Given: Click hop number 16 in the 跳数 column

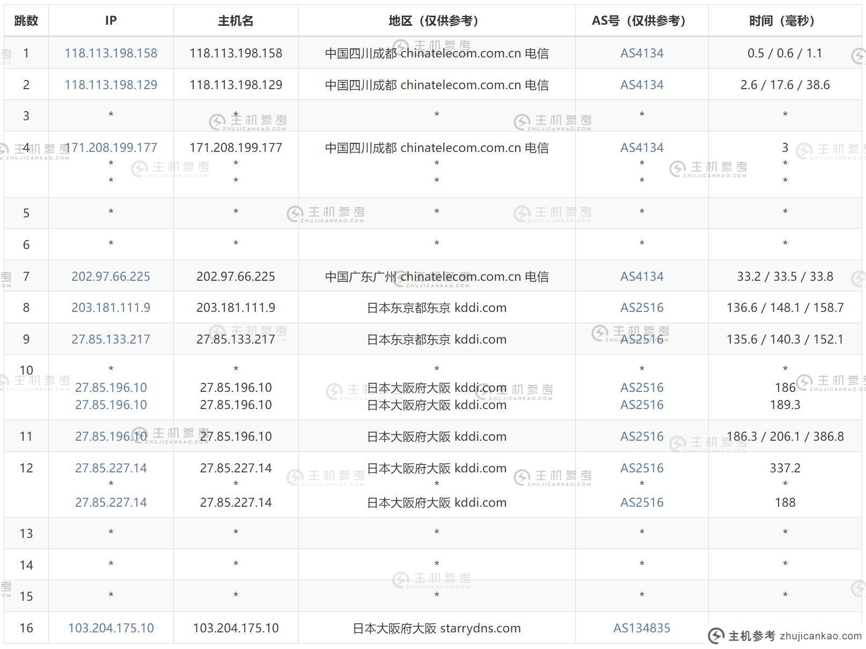Looking at the screenshot, I should pyautogui.click(x=26, y=628).
